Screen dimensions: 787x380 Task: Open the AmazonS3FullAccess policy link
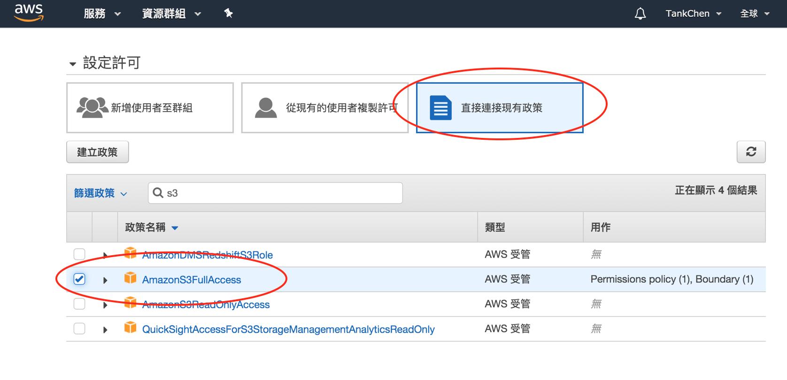click(192, 280)
